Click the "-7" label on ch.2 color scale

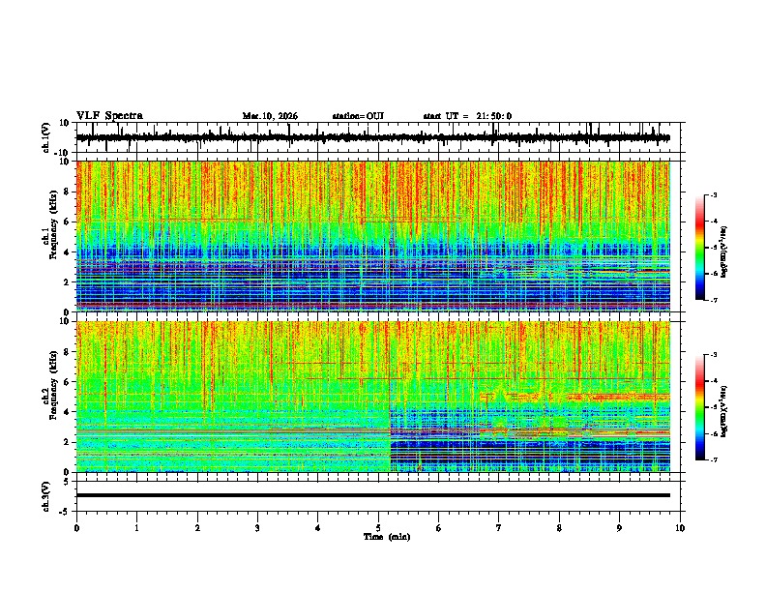[714, 459]
